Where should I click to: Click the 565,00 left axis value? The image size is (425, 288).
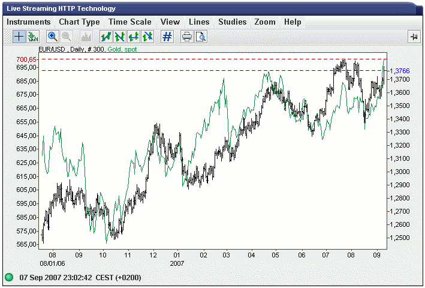tap(26, 244)
